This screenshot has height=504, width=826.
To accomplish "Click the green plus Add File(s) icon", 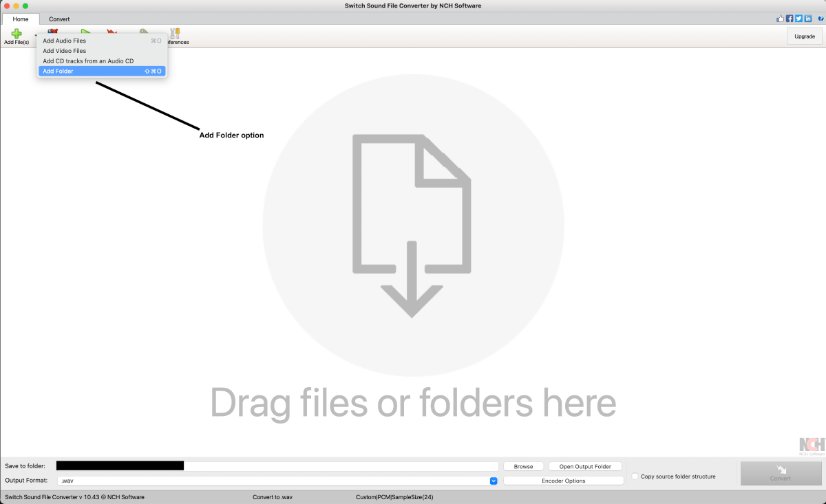I will (17, 34).
